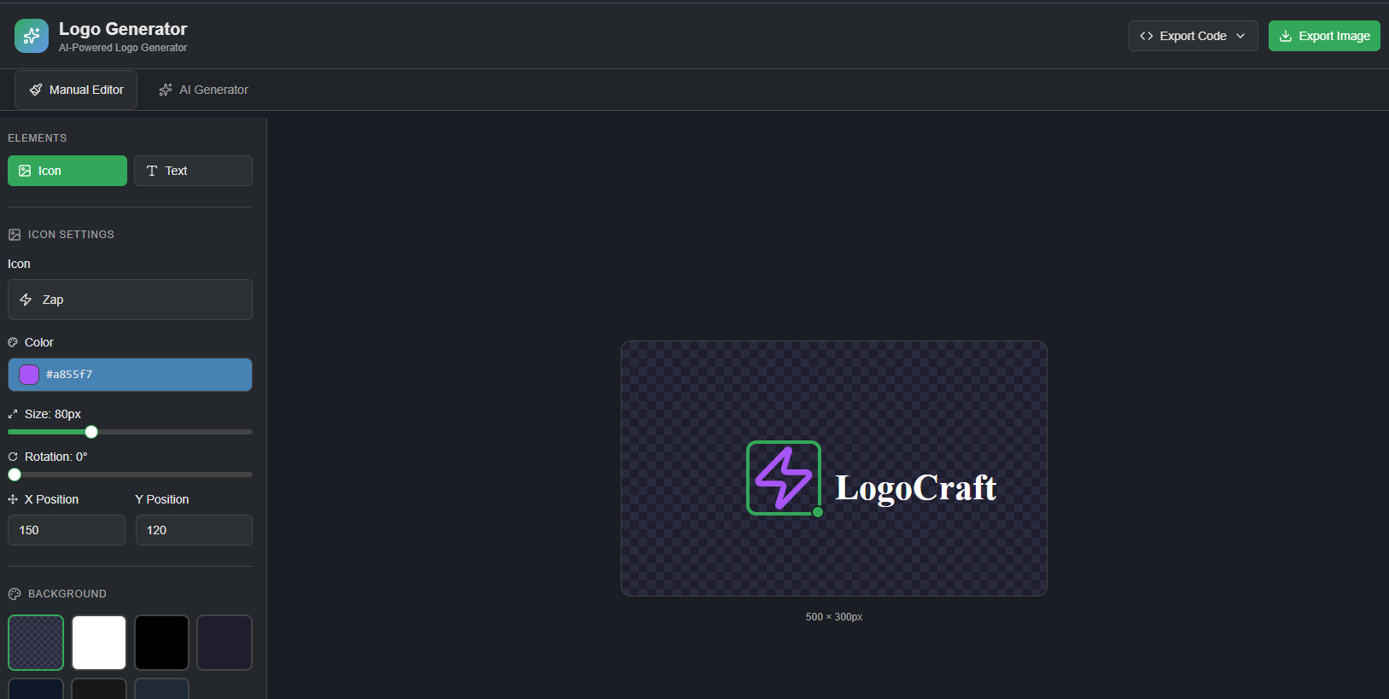Select the dark purple background swatch

[x=225, y=643]
